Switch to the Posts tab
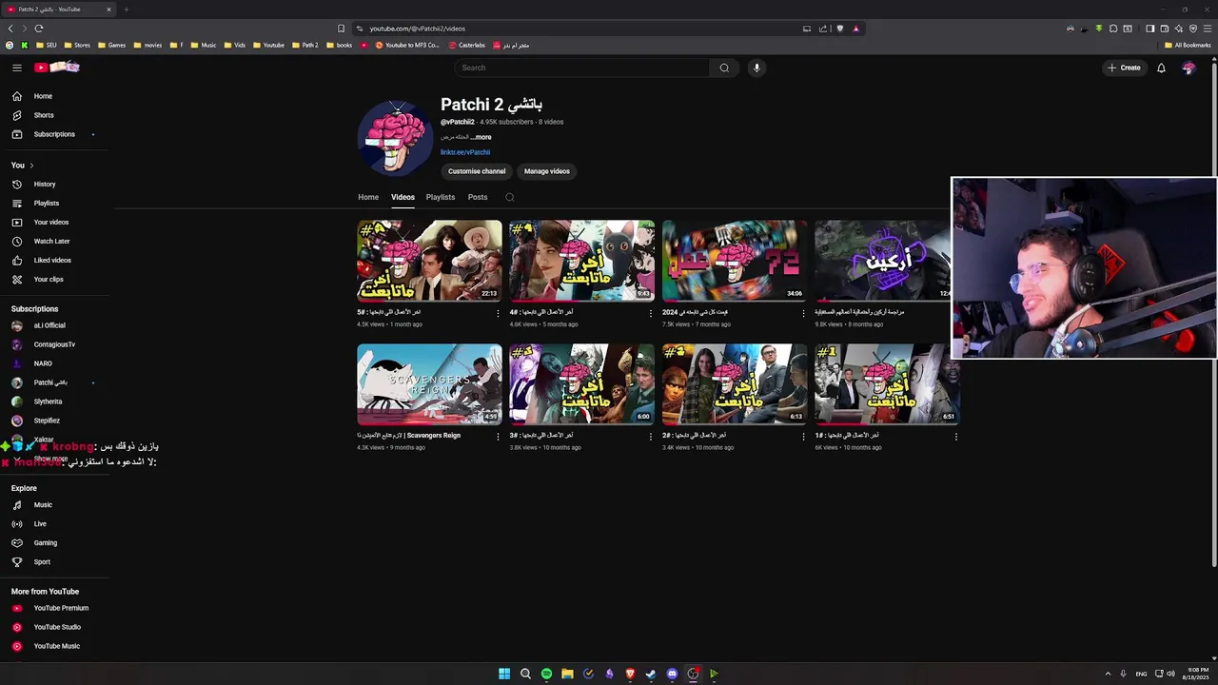 478,197
